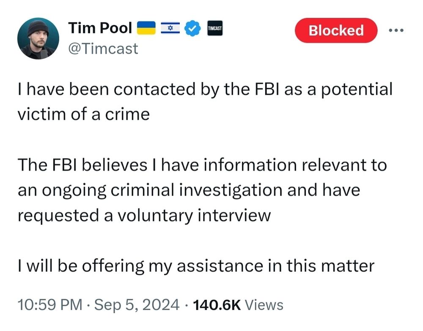Select the verified affiliate badge next to checkmark

click(x=214, y=27)
